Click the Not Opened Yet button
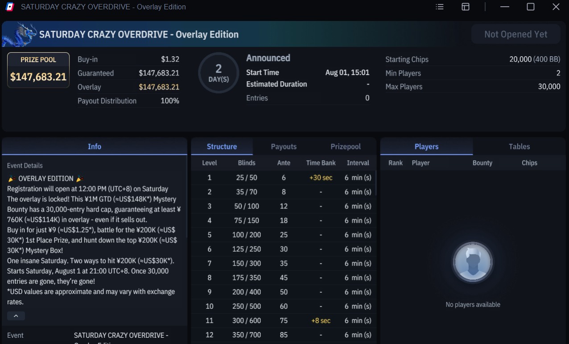569x344 pixels. click(x=516, y=34)
